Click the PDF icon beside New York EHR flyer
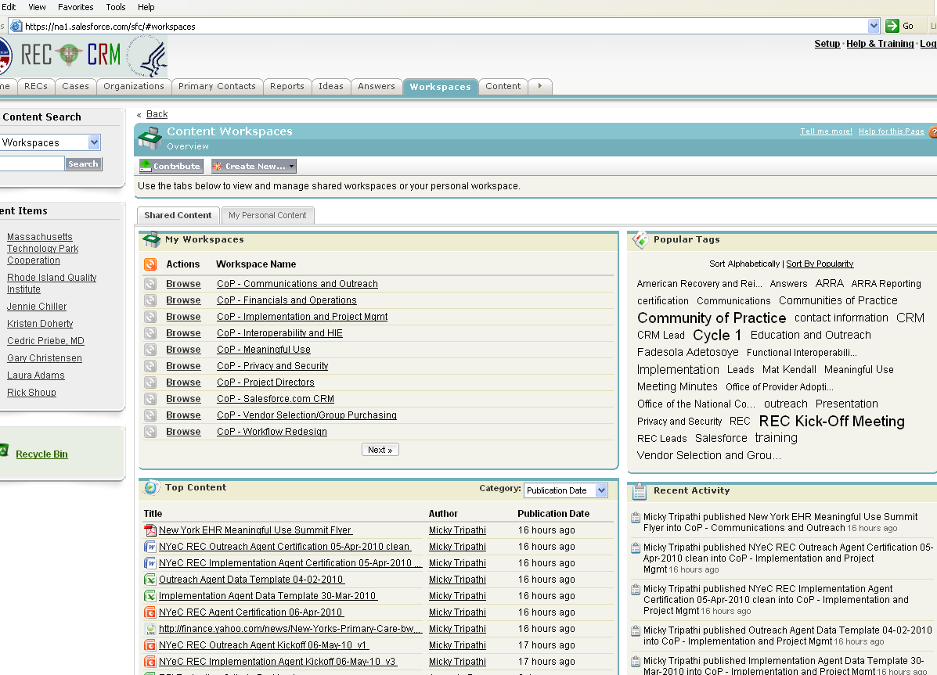The image size is (937, 675). click(150, 530)
